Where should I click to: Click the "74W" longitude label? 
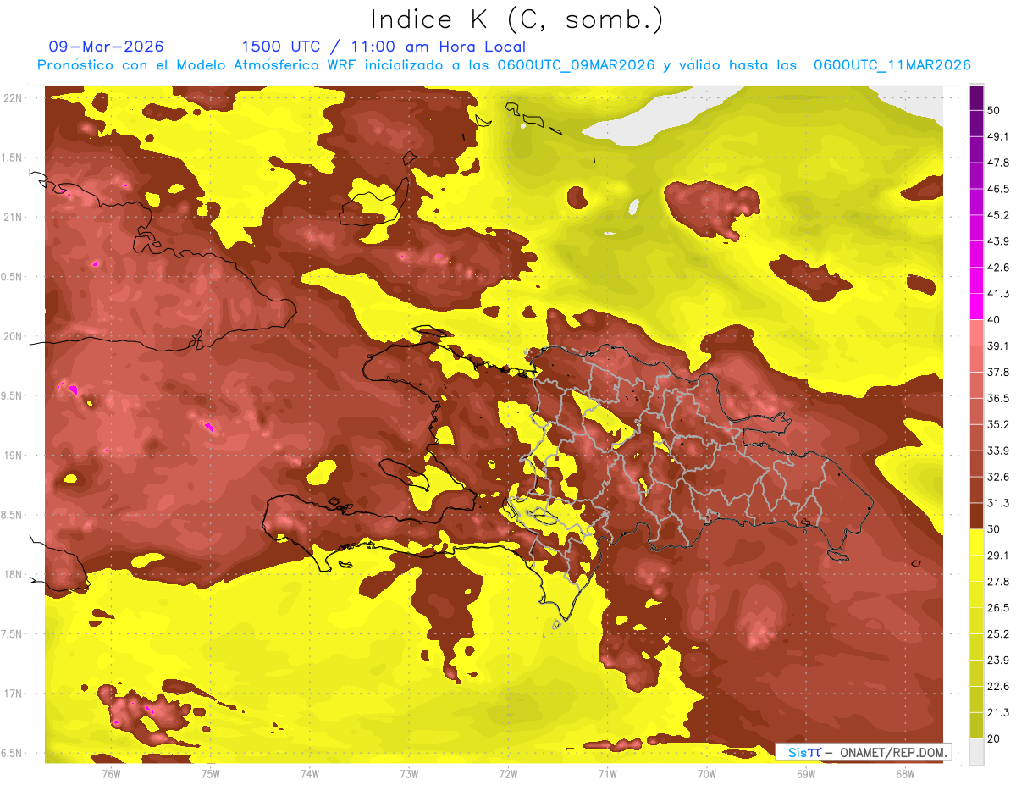click(309, 773)
